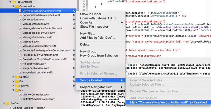Click the Conversation folder icon

[17, 6]
